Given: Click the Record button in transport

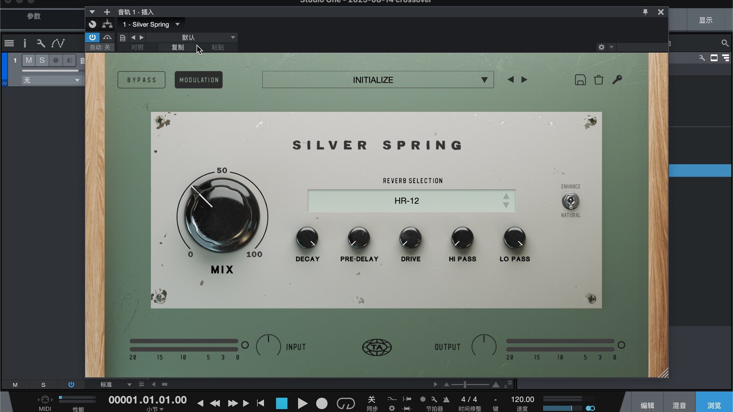Looking at the screenshot, I should [x=322, y=403].
